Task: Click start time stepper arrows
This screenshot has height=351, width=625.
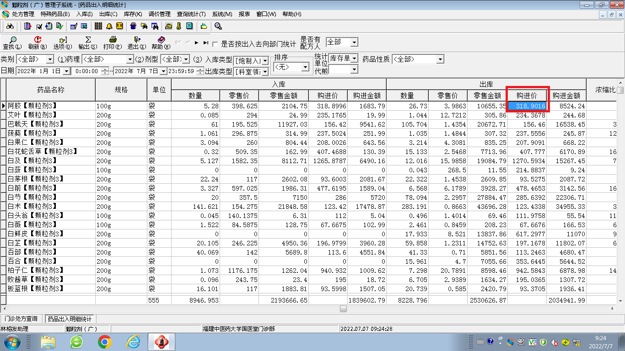Action: click(105, 71)
